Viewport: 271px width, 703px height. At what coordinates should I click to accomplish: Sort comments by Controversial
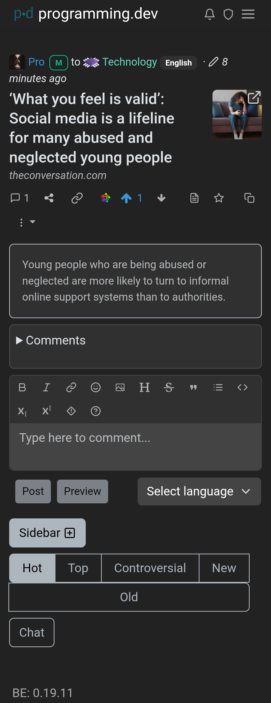tap(150, 568)
